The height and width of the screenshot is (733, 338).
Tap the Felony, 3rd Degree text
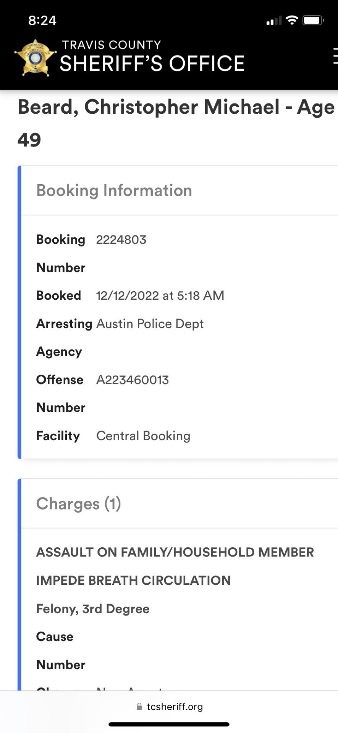pyautogui.click(x=93, y=609)
